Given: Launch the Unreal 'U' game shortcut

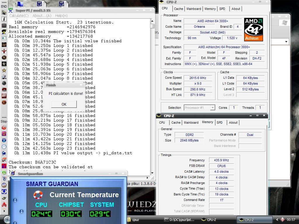Looking at the screenshot, I should [4, 45].
